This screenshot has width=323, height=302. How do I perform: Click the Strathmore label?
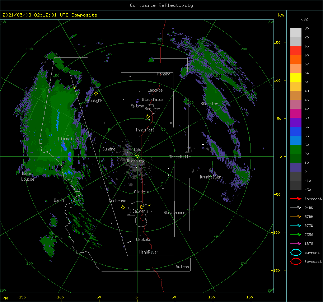coord(174,213)
